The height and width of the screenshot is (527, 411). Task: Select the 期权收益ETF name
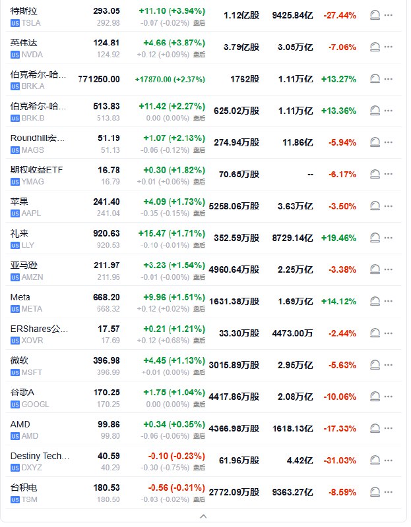[37, 170]
